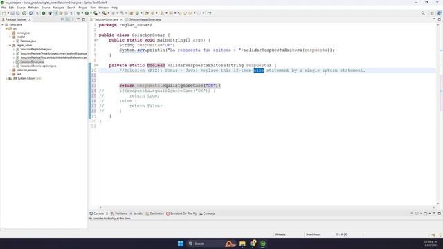Open the New file dropdown arrow

click(x=8, y=13)
